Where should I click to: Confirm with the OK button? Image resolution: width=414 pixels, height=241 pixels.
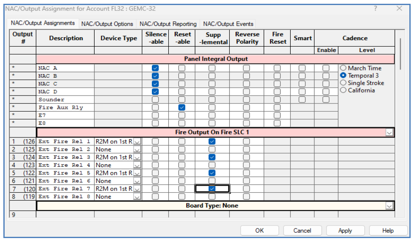tap(260, 231)
